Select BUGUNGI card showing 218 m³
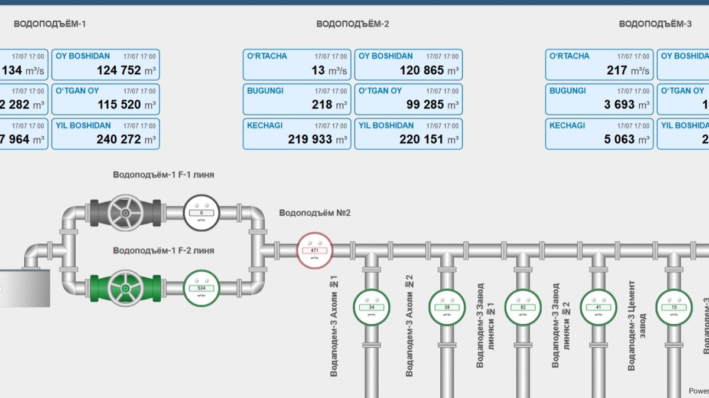 (x=297, y=100)
